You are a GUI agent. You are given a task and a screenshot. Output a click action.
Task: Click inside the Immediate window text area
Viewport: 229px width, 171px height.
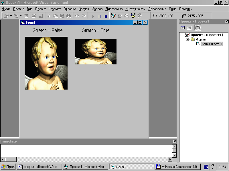[86, 151]
